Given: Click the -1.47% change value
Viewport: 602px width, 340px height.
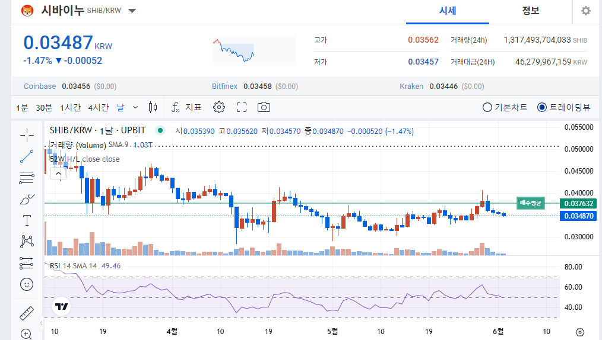Looking at the screenshot, I should pyautogui.click(x=37, y=61).
